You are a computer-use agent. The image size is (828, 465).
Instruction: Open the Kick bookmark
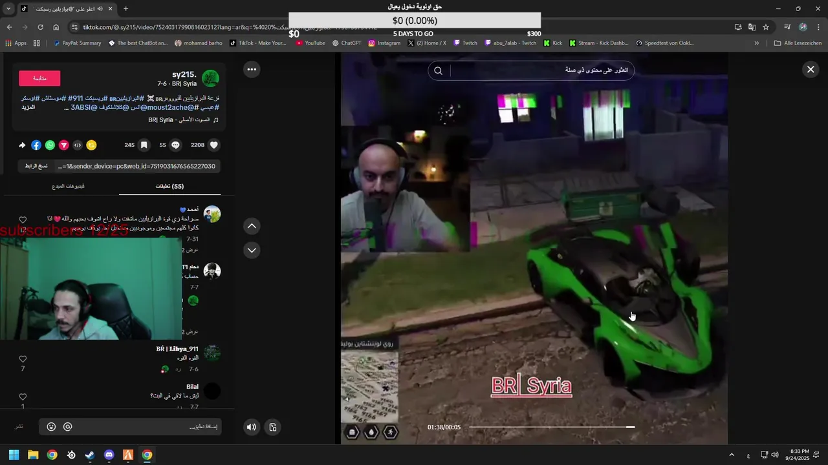(553, 43)
